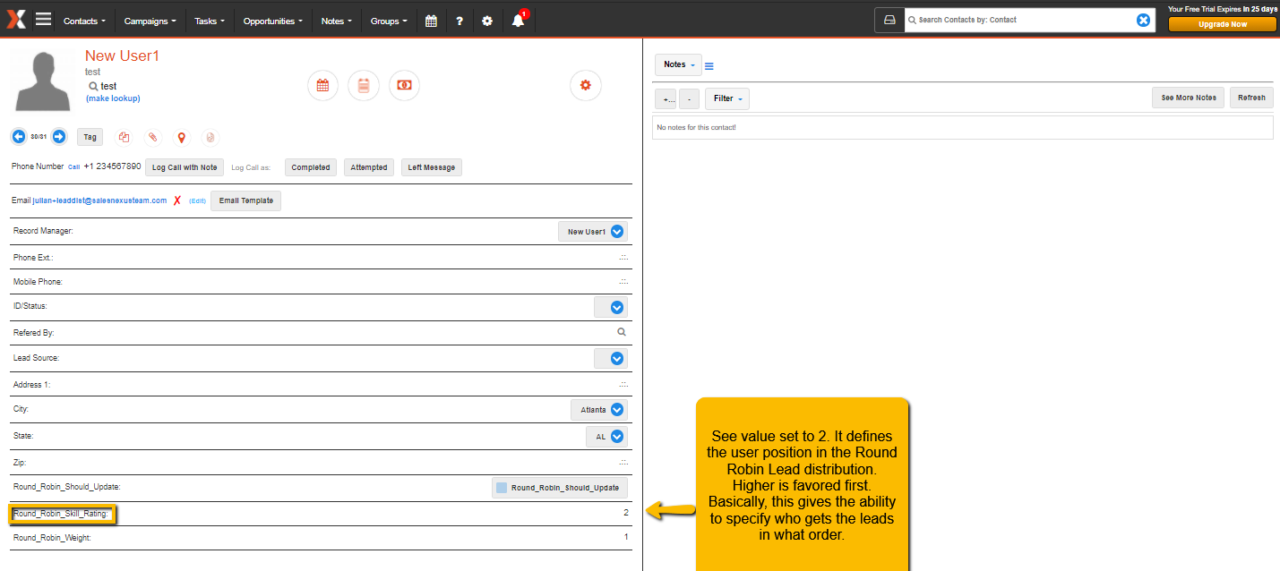Open the City dropdown showing Atlanta

click(616, 410)
